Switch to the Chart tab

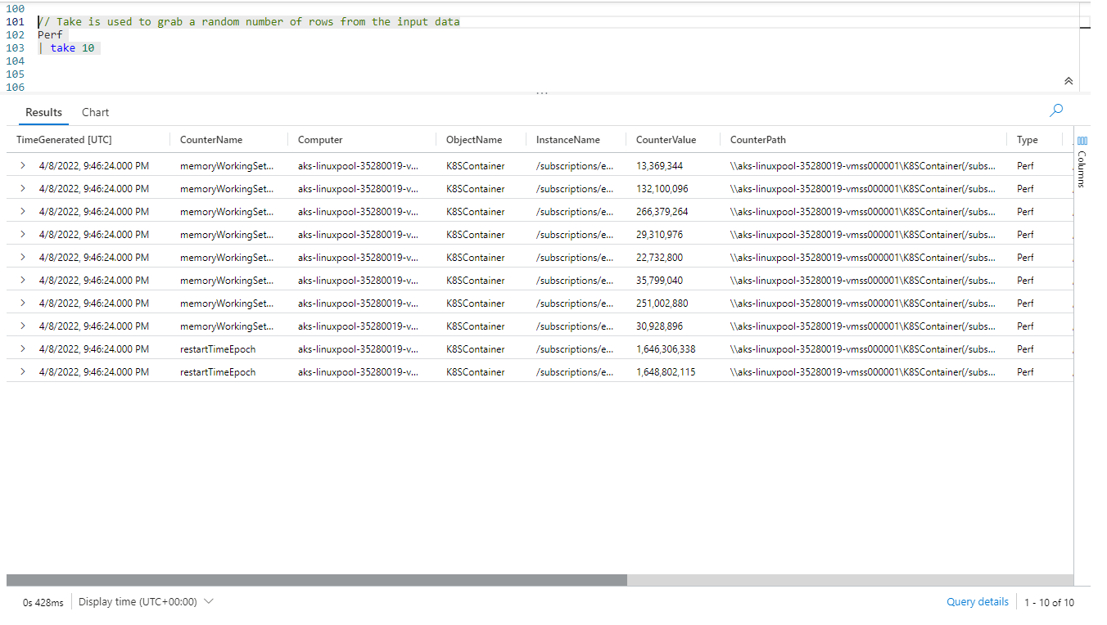95,113
